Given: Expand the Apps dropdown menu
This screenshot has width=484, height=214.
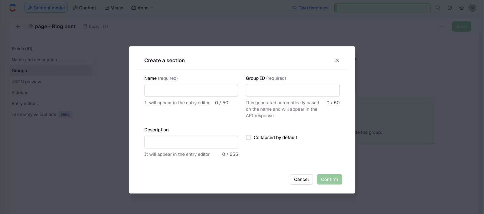Looking at the screenshot, I should 142,8.
